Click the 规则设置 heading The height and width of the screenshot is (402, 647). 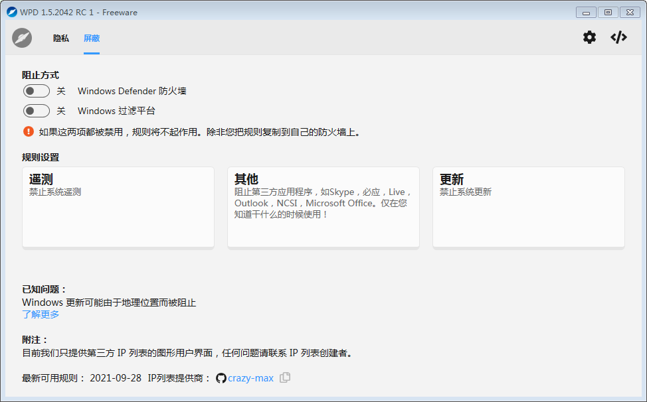pyautogui.click(x=41, y=157)
